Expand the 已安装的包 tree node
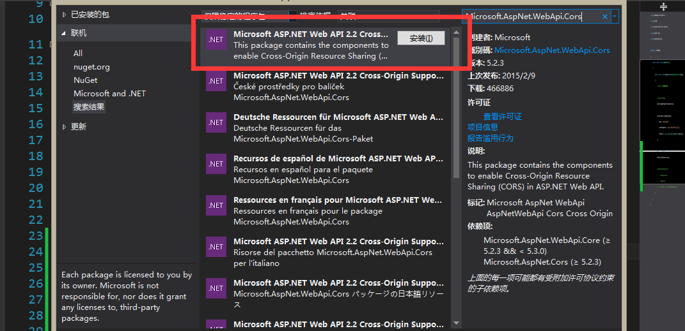685x331 pixels. [64, 15]
